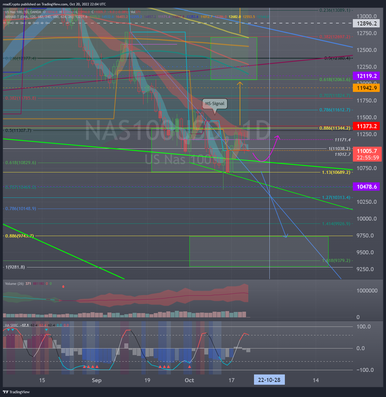Click the 14 label on time axis
This screenshot has width=386, height=397.
point(316,380)
